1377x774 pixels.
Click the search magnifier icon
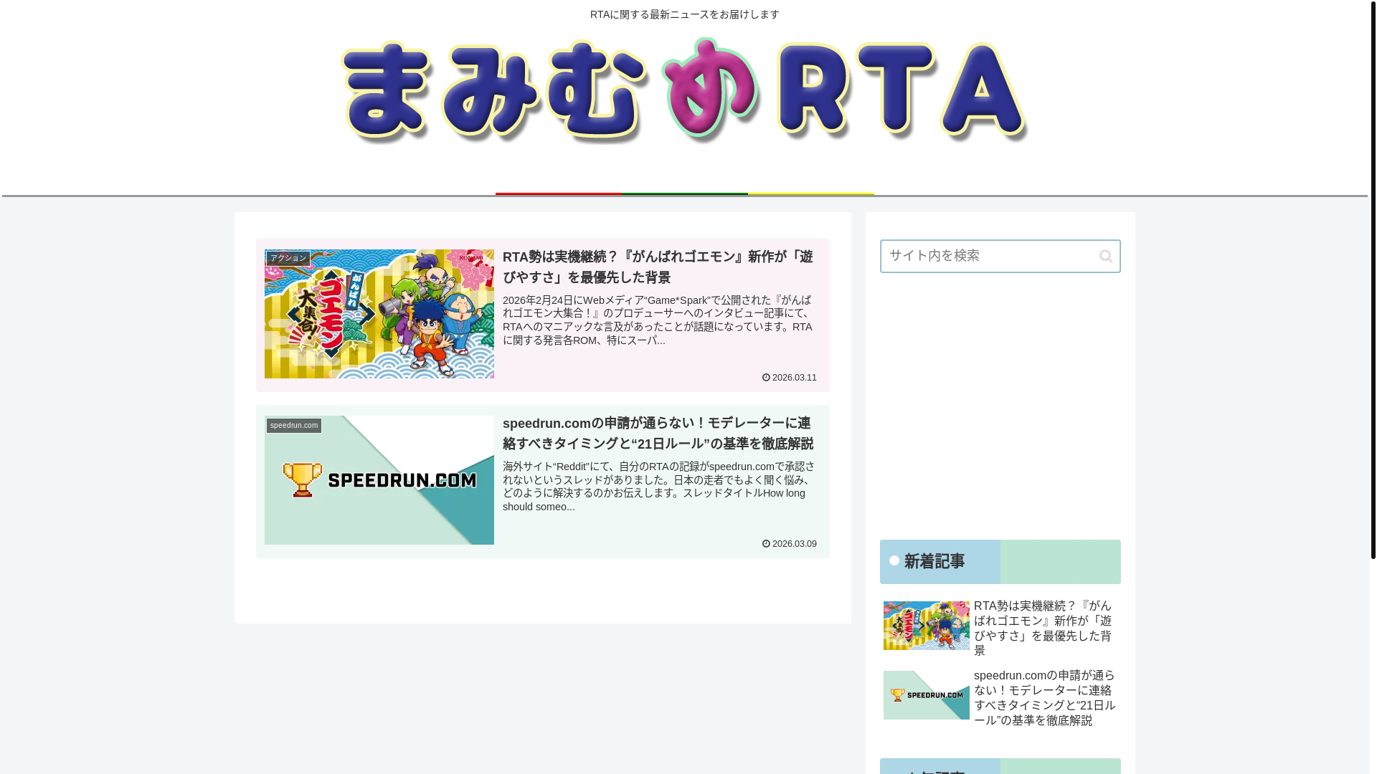(1105, 257)
